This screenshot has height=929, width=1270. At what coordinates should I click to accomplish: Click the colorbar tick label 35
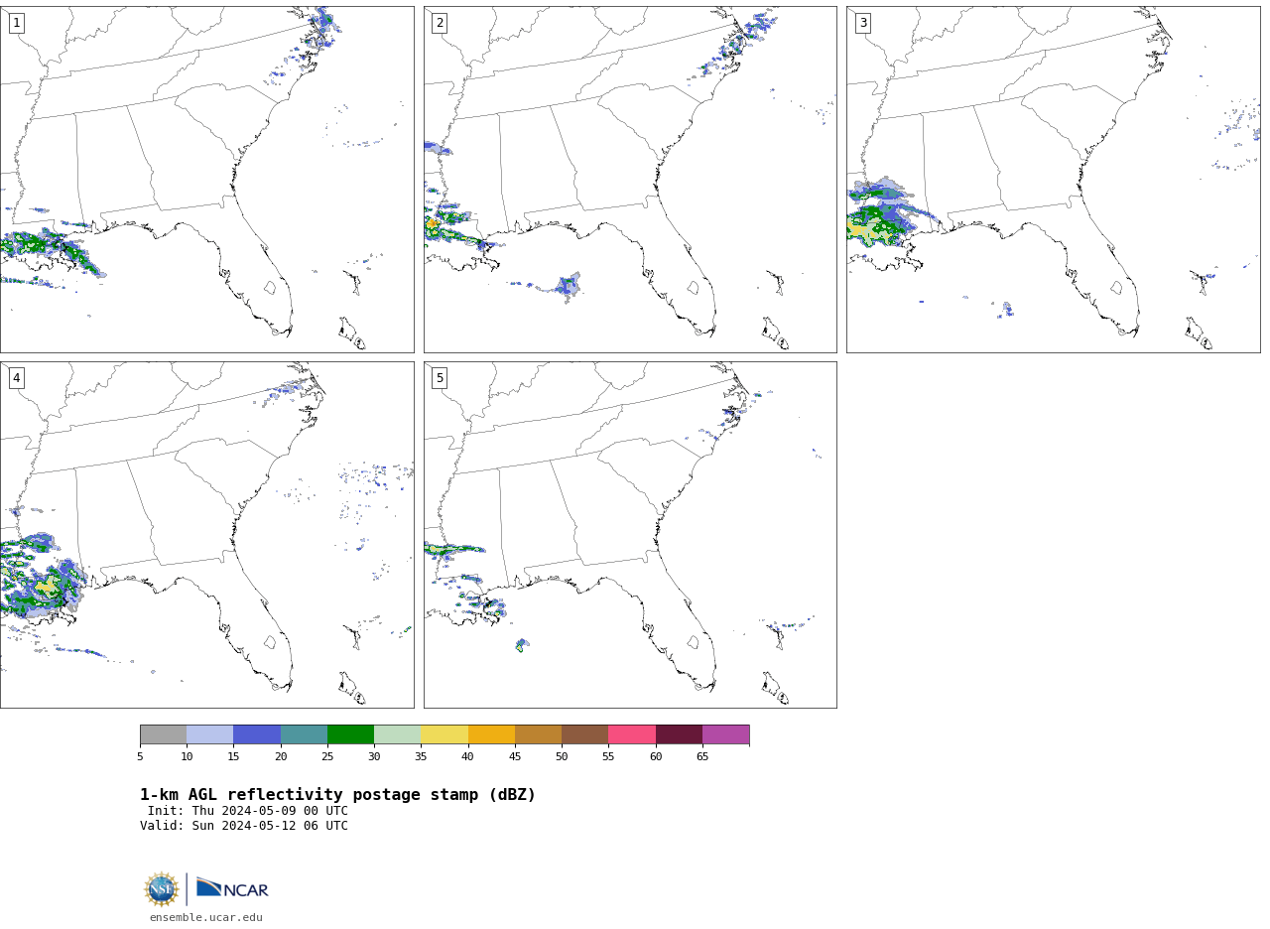pyautogui.click(x=421, y=756)
